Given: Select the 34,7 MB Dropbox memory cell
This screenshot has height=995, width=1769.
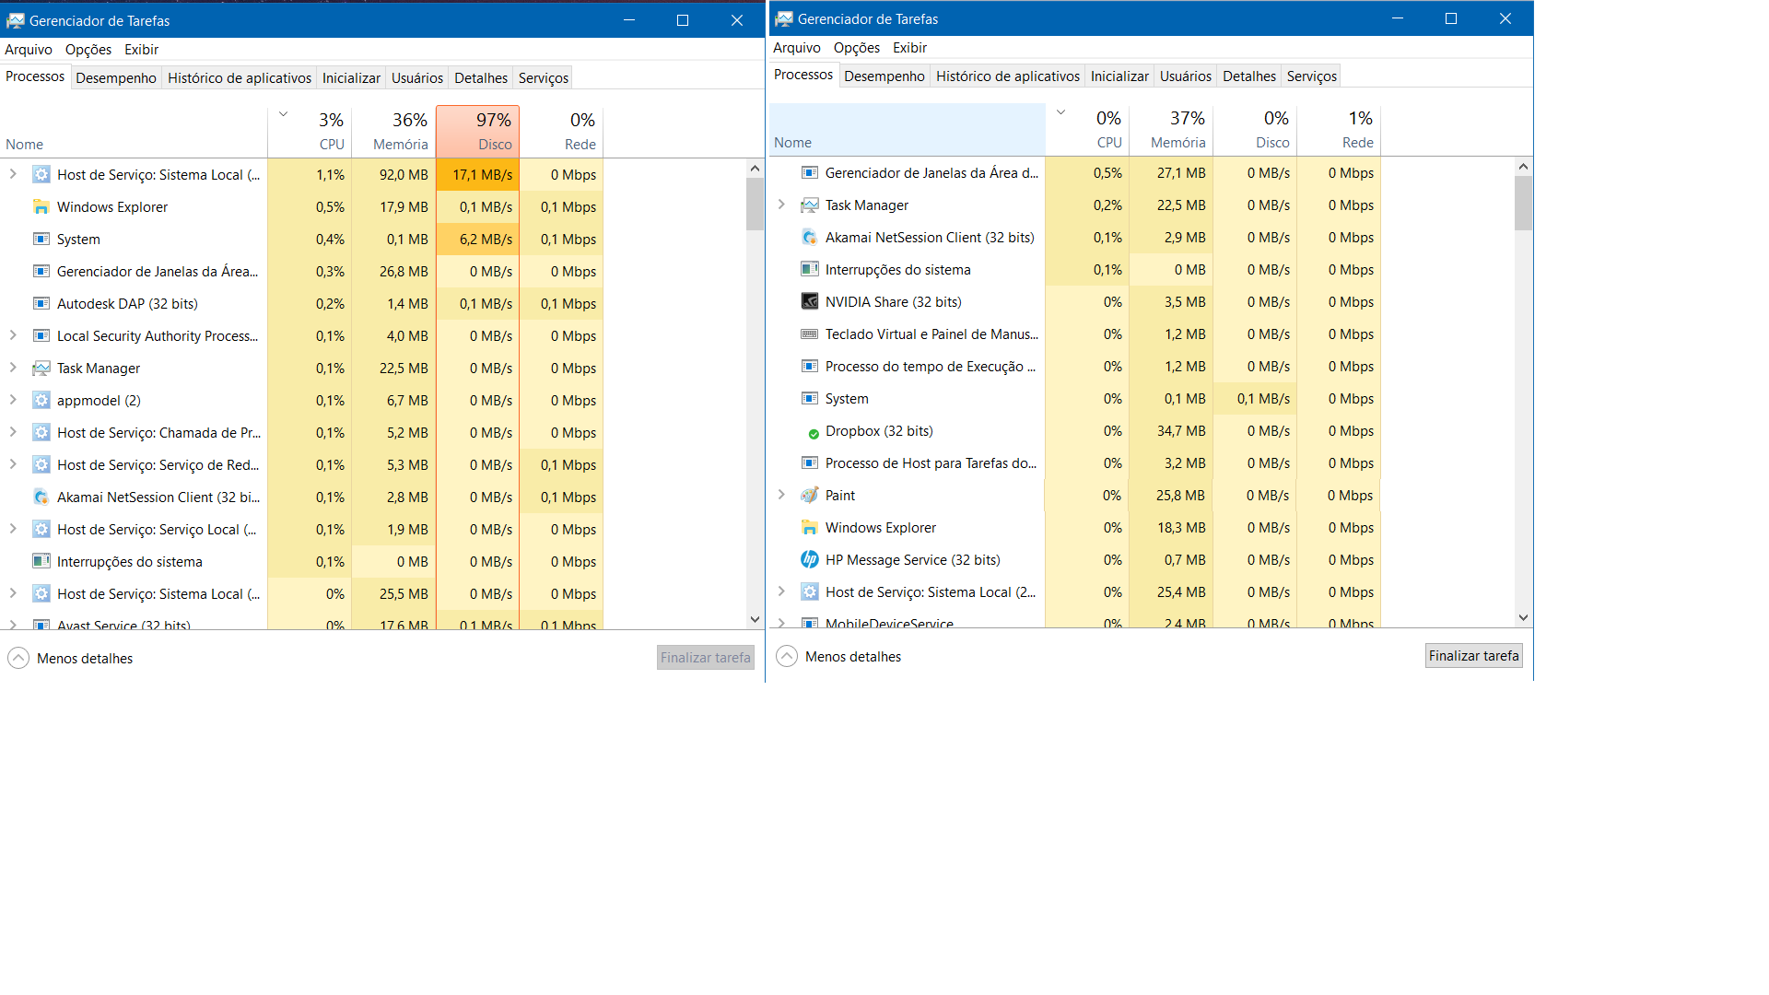Looking at the screenshot, I should (x=1171, y=430).
